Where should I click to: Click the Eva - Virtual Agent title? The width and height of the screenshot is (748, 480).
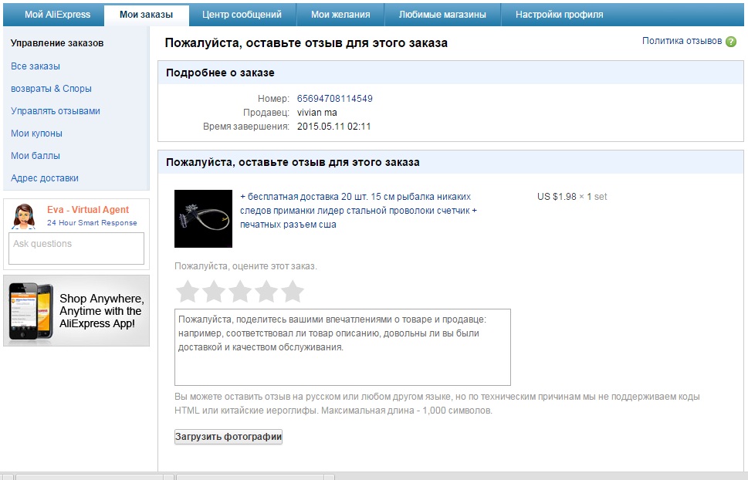point(88,210)
